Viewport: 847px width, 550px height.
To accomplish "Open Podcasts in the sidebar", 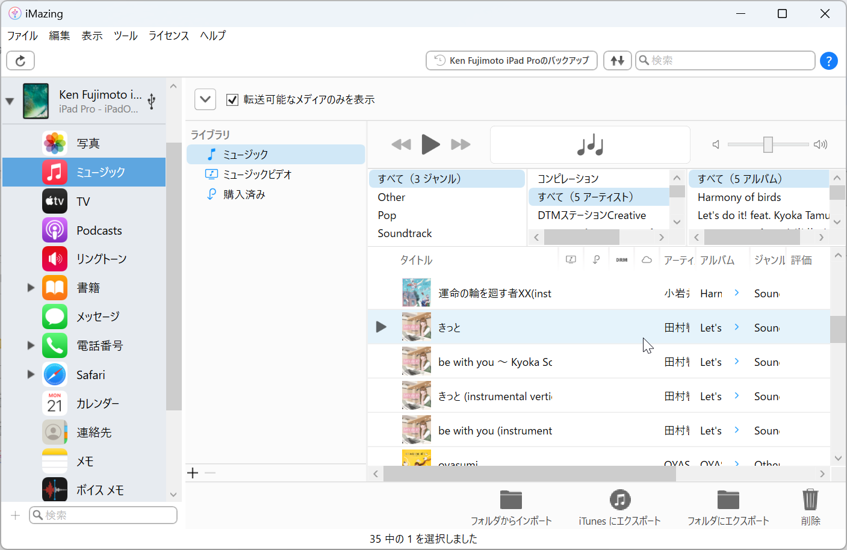I will pos(84,230).
